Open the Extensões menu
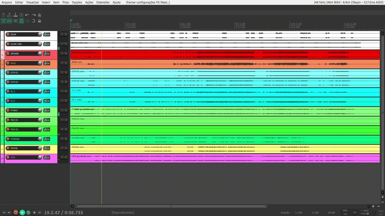Image resolution: width=385 pixels, height=216 pixels. pyautogui.click(x=103, y=2)
